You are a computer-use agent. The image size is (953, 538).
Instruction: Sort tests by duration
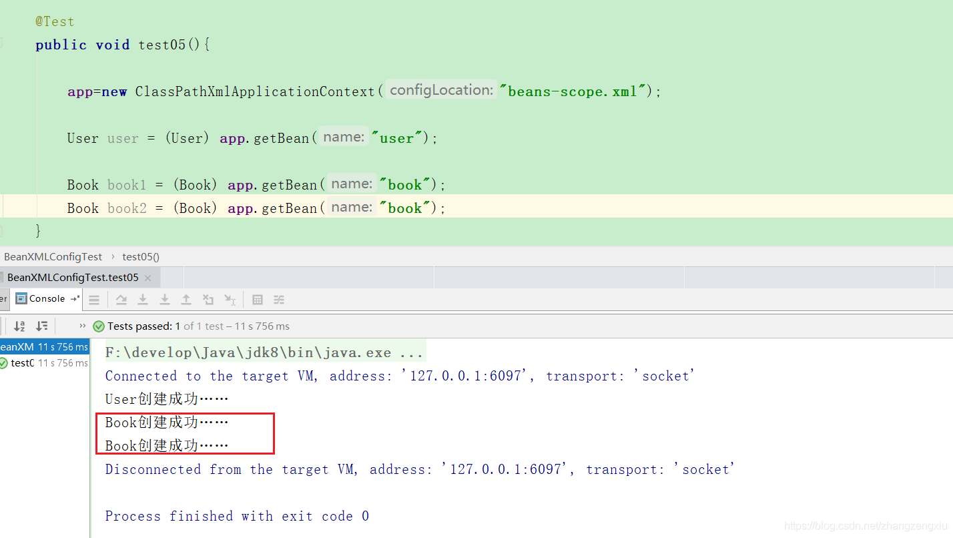coord(42,326)
